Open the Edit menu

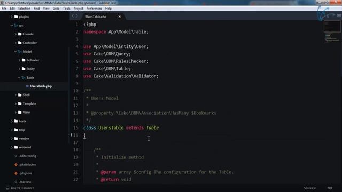pos(12,9)
